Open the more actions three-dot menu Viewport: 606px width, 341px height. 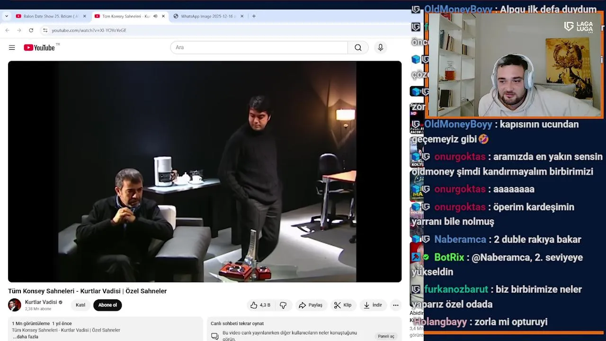click(x=396, y=305)
